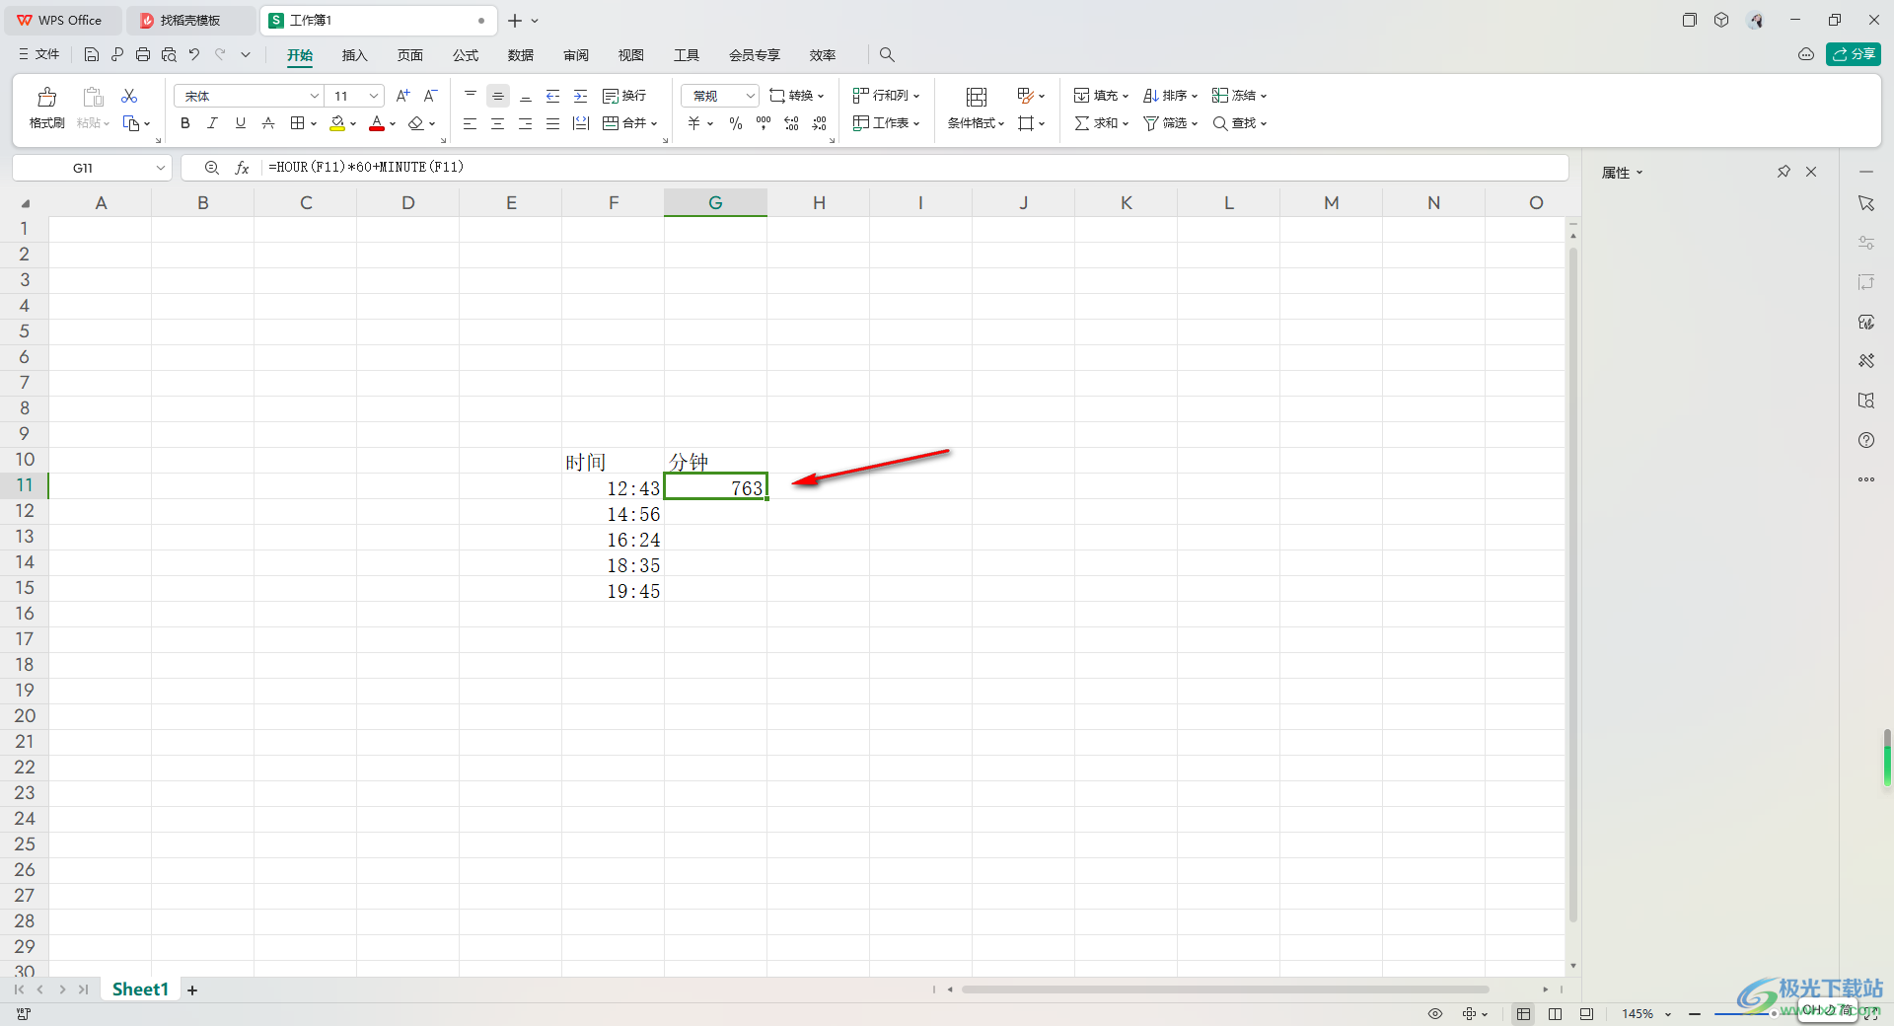This screenshot has width=1894, height=1026.
Task: Open the File (文件) menu
Action: (39, 54)
